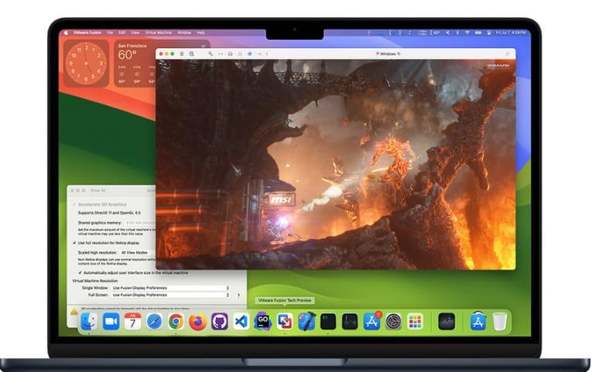Open Safari from the Dock
The height and width of the screenshot is (372, 592).
tap(155, 322)
